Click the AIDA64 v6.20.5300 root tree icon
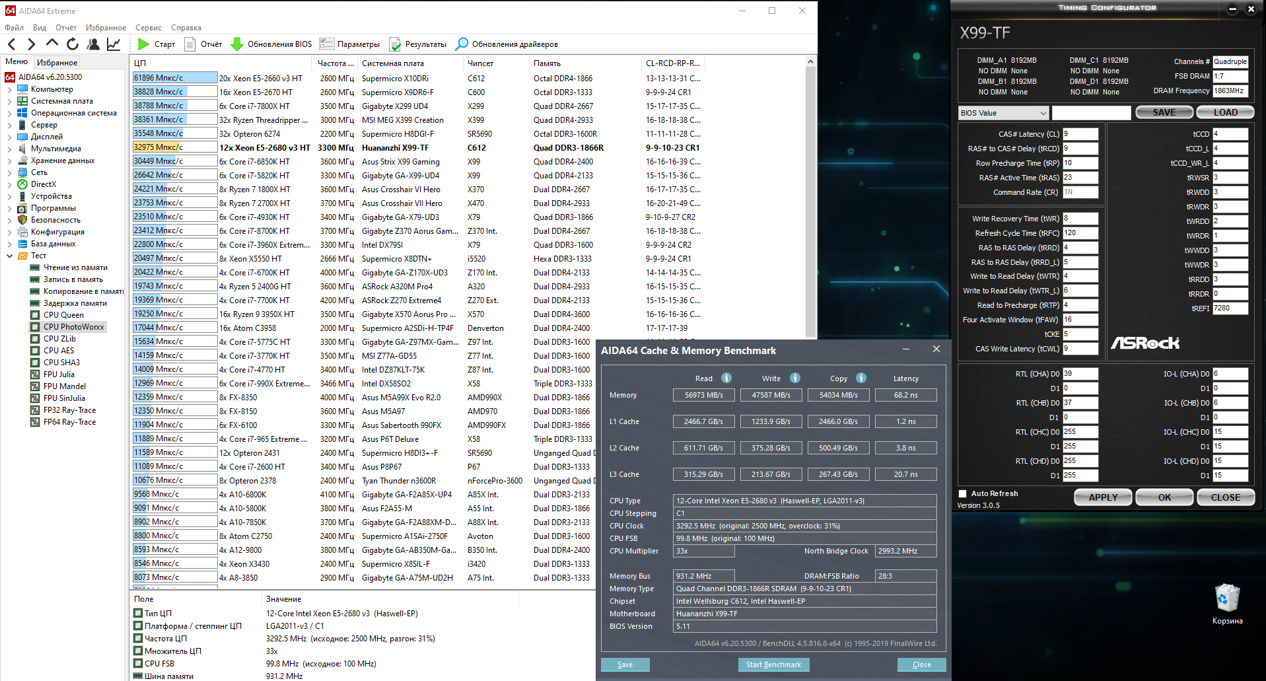This screenshot has width=1266, height=681. coord(10,77)
